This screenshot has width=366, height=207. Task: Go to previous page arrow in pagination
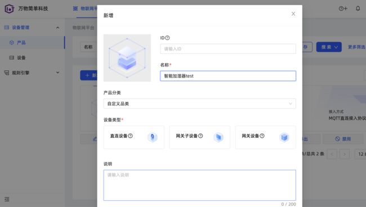pyautogui.click(x=332, y=154)
